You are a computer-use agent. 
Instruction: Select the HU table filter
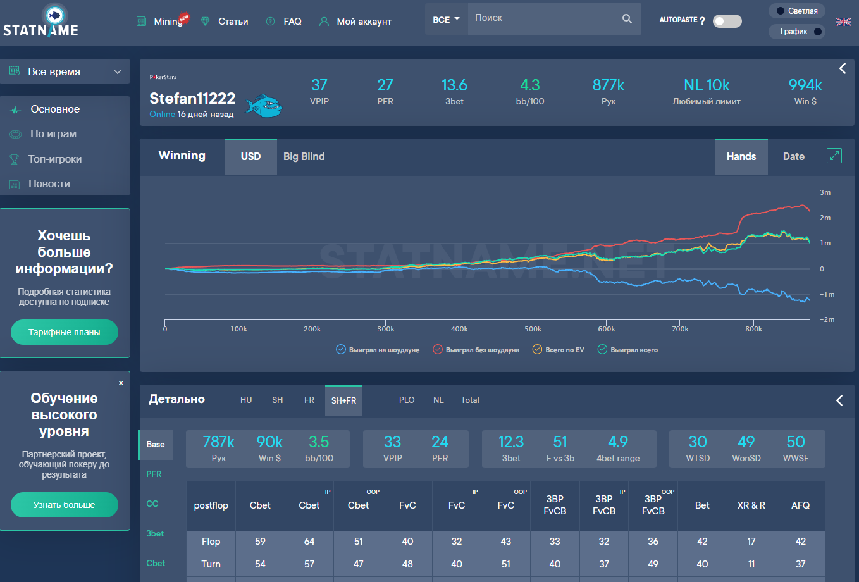(246, 400)
